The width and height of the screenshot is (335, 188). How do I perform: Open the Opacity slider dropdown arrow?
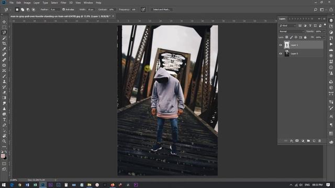324,31
